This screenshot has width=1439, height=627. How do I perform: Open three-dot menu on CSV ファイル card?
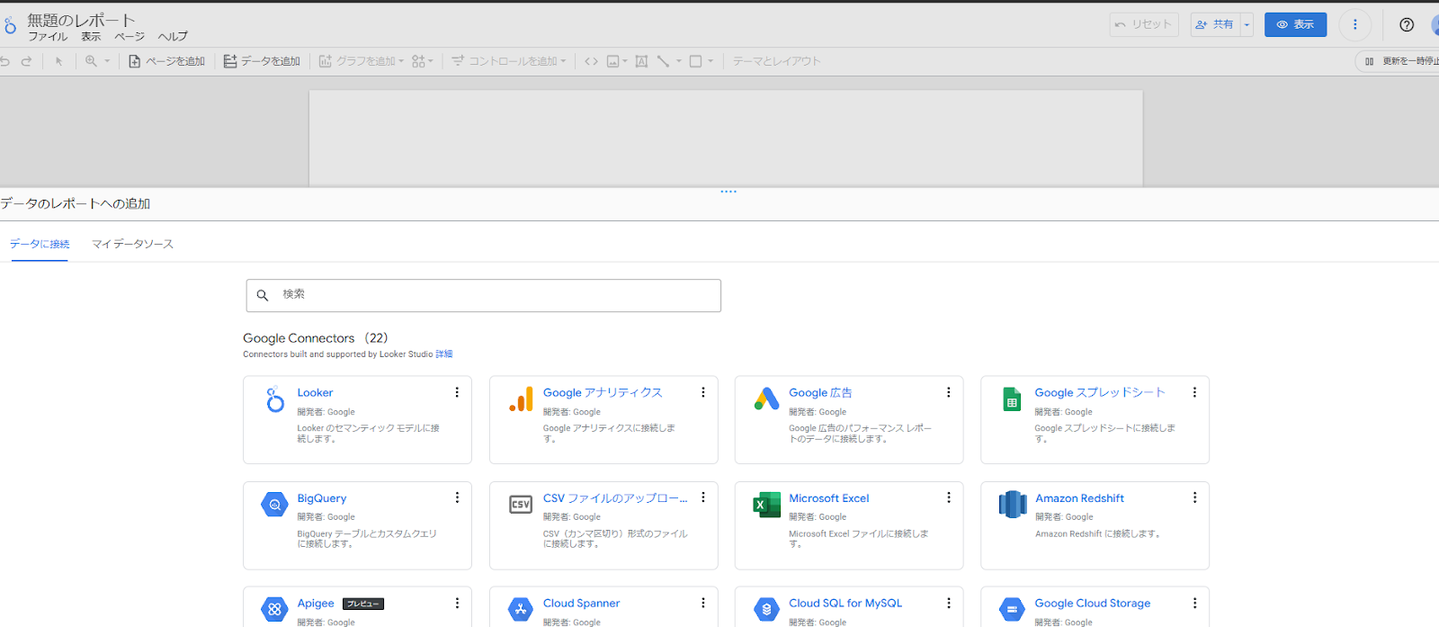703,497
